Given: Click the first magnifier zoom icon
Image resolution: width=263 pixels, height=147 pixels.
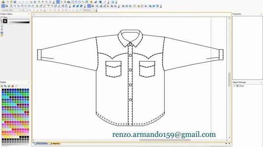Looking at the screenshot, I should 39,2.
